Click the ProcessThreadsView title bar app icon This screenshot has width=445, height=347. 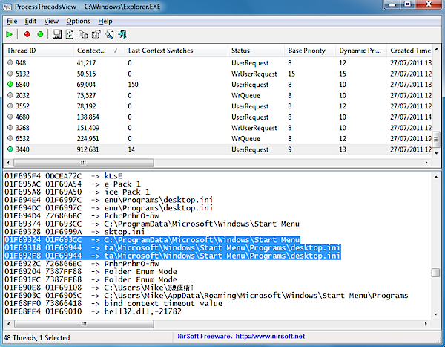pyautogui.click(x=7, y=7)
